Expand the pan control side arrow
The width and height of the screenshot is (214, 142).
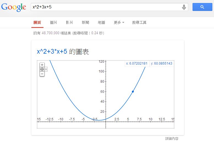[x=46, y=69]
